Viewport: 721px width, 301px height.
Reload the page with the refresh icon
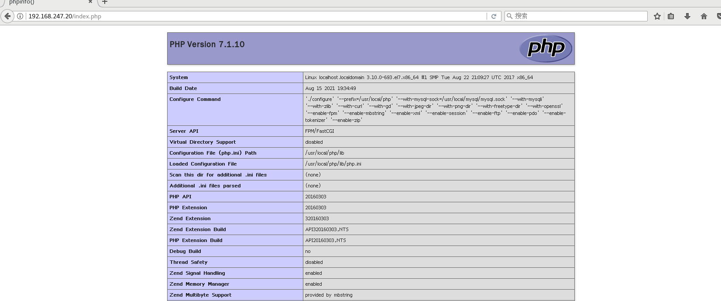[494, 16]
